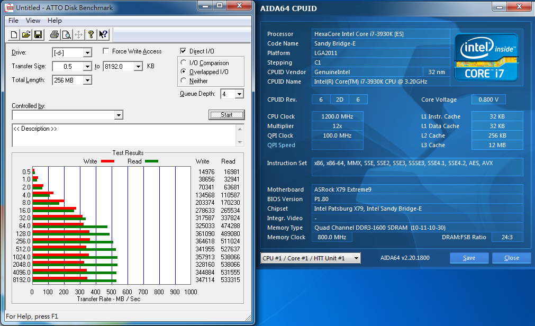Select the Overlapped I/O radio option
Screen dimensions: 535x326
[x=184, y=71]
